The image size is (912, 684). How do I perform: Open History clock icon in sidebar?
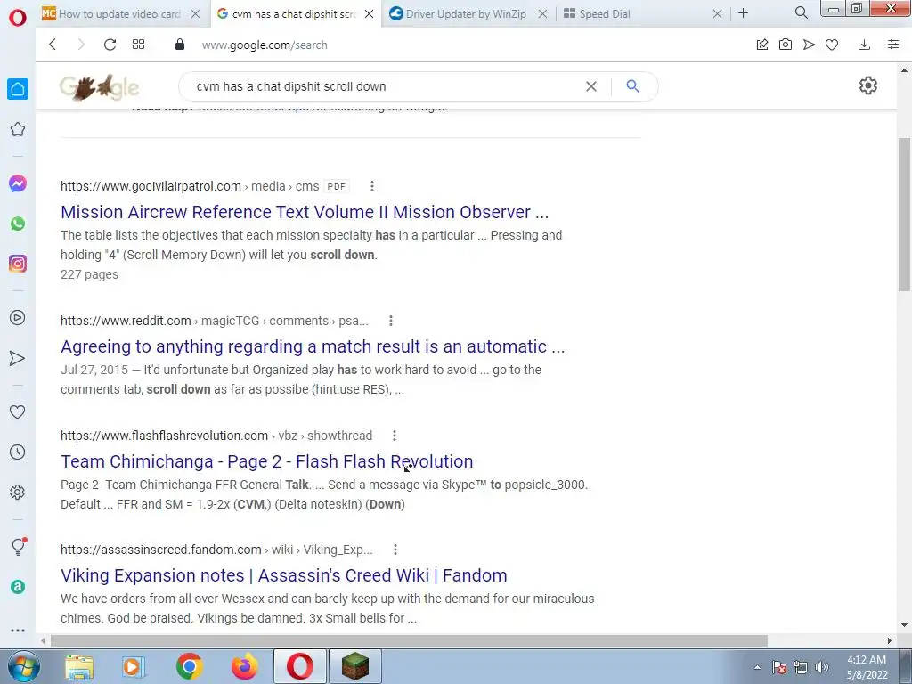point(18,452)
